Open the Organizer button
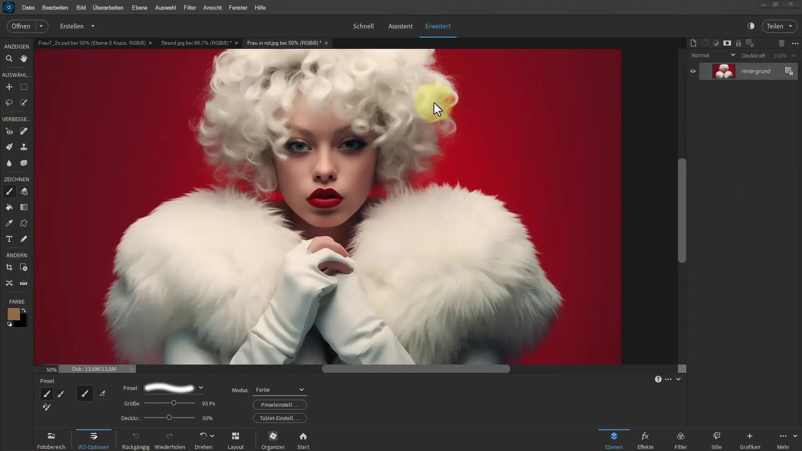Viewport: 802px width, 451px height. (x=273, y=441)
